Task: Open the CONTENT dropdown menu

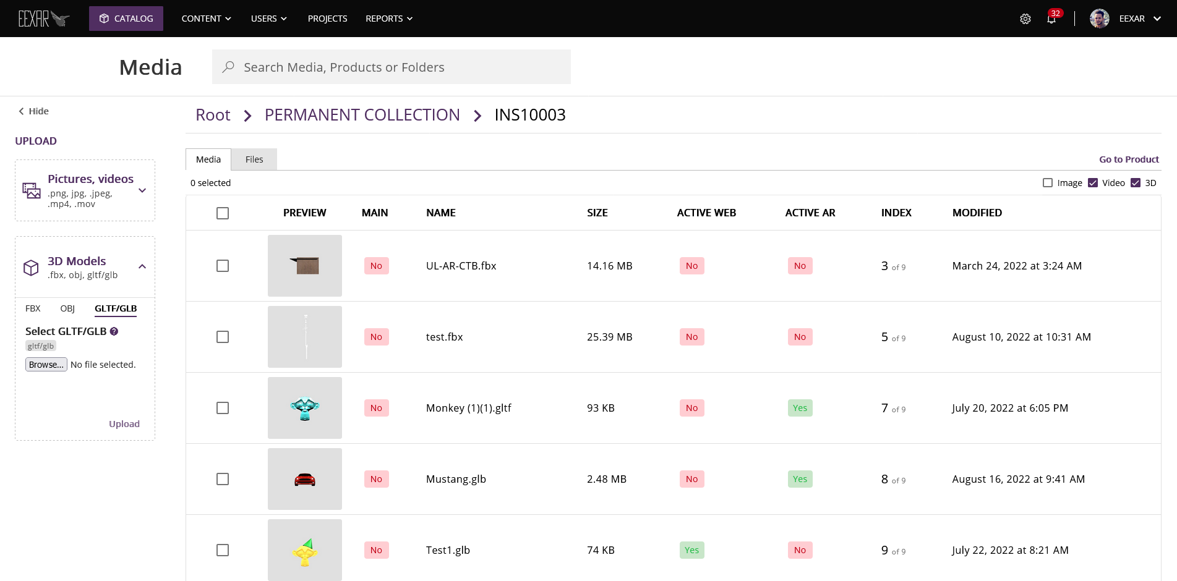Action: tap(206, 19)
